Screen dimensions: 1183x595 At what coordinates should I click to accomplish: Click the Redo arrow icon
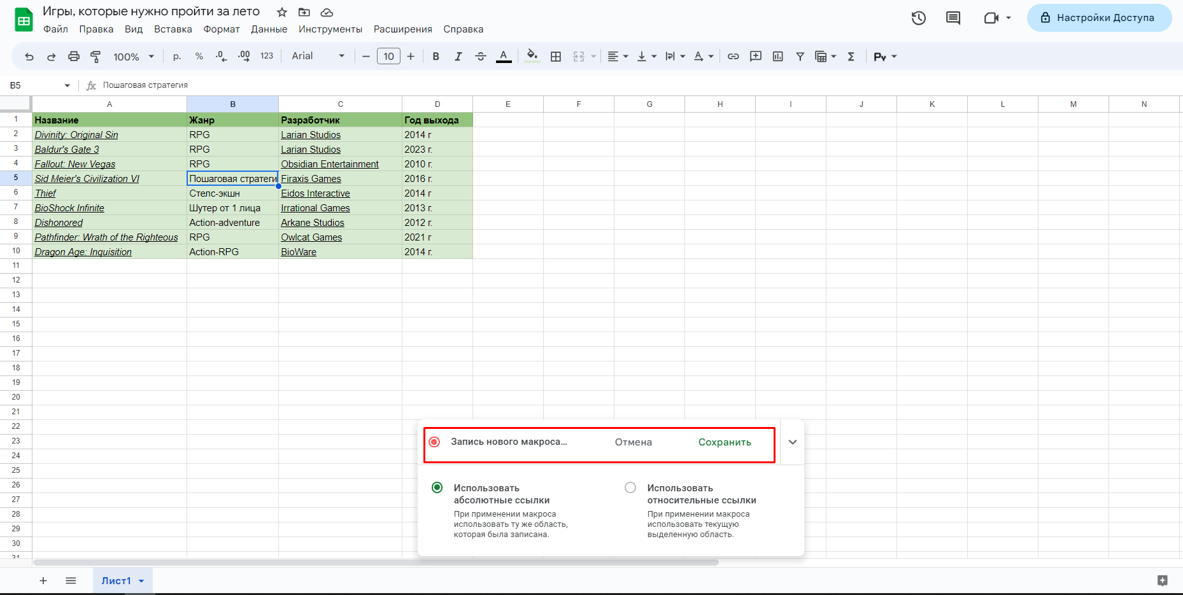(x=52, y=57)
